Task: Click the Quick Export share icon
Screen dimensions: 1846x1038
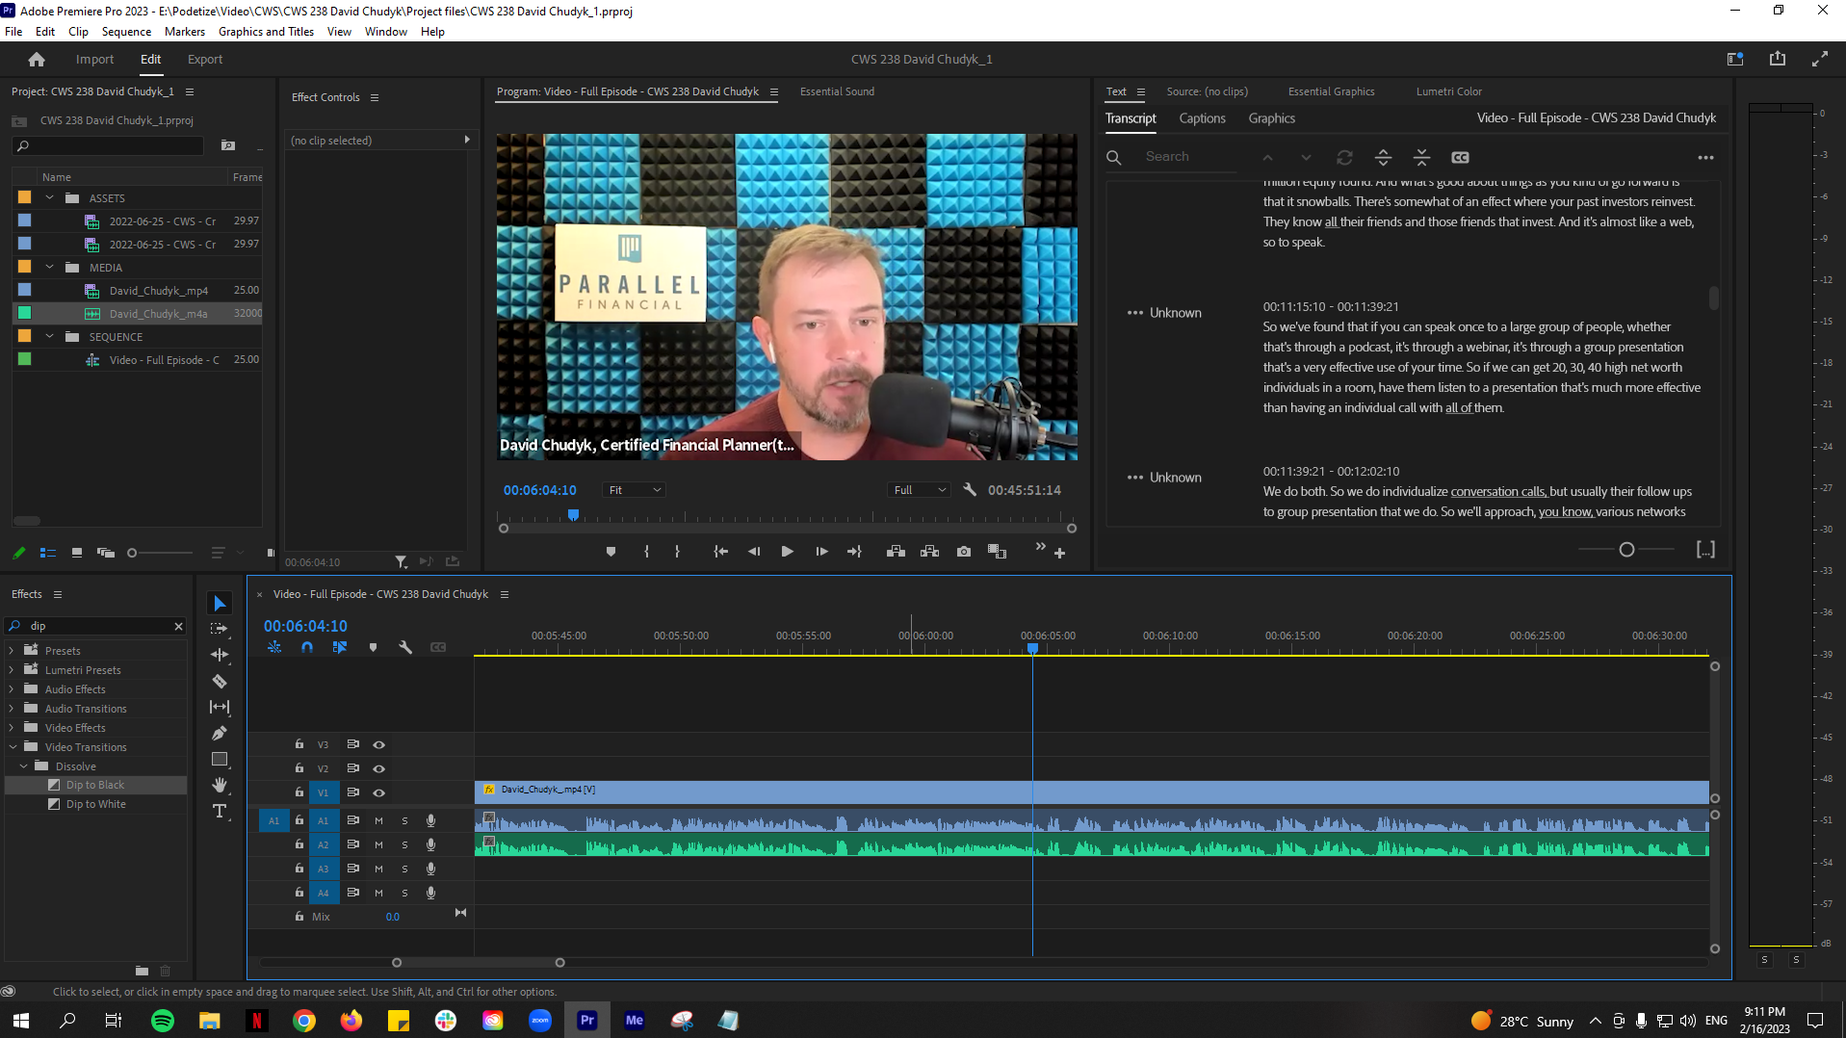Action: click(1778, 59)
